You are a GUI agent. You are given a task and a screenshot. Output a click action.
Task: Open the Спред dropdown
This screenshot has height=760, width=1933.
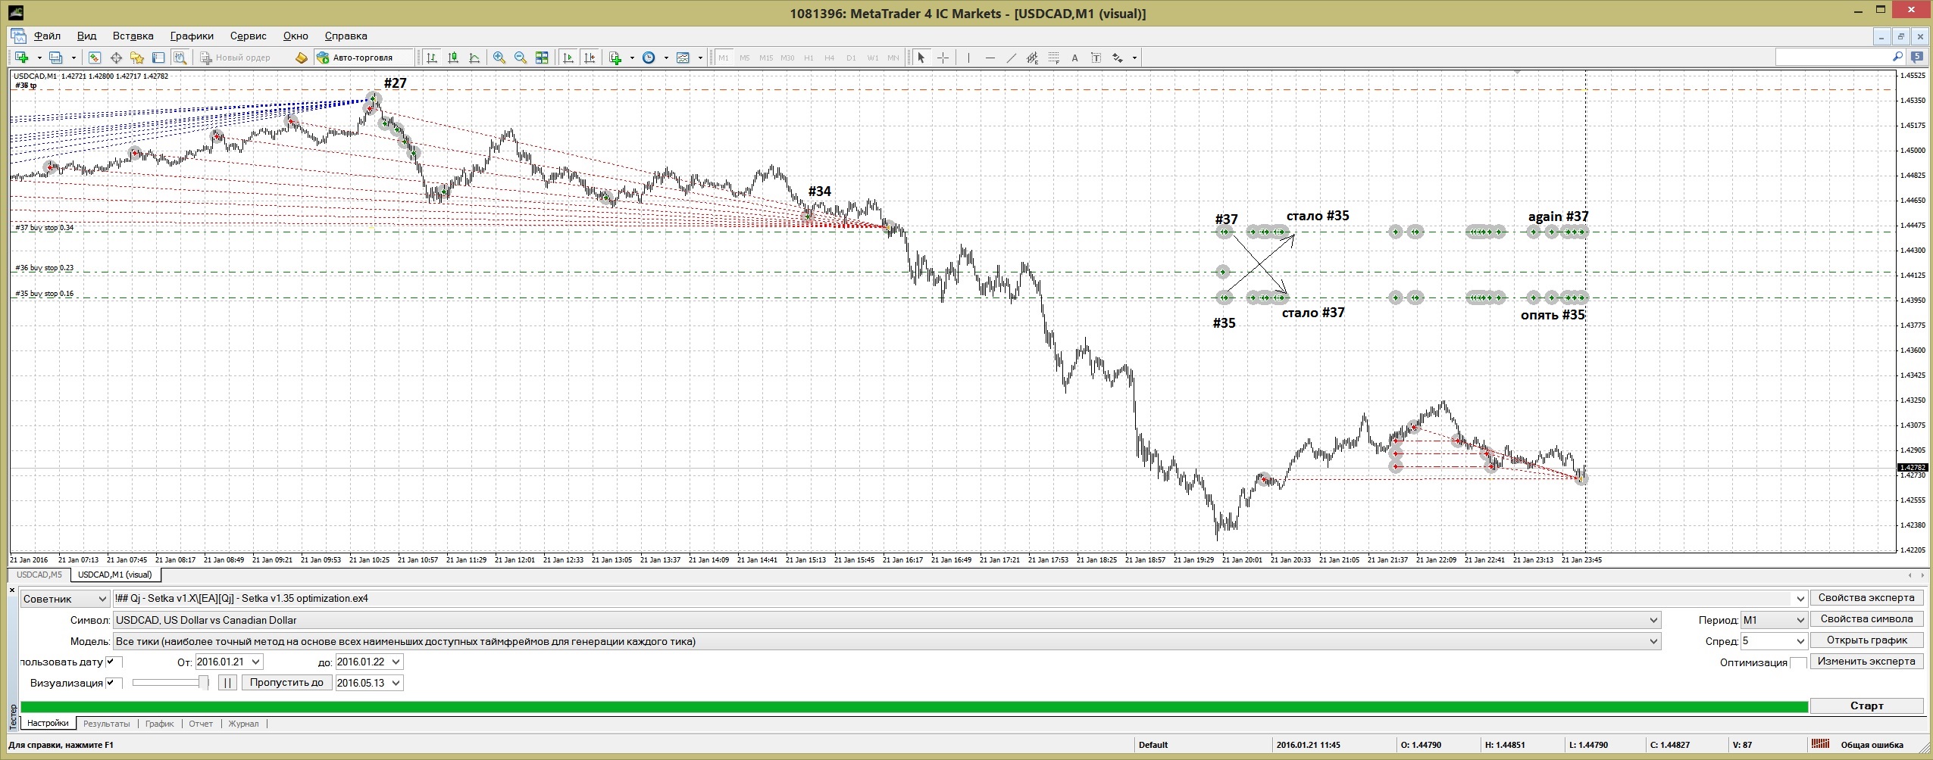1774,641
